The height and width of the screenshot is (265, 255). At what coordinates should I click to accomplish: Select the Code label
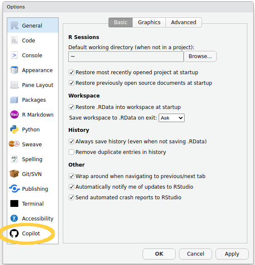[x=28, y=40]
